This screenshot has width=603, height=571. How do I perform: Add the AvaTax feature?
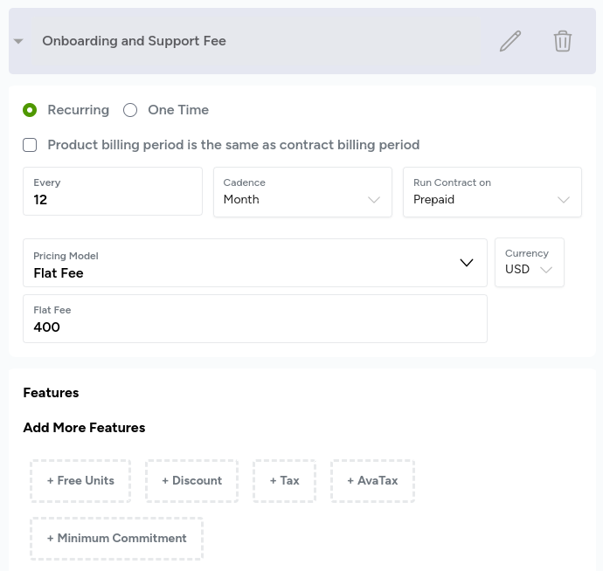(372, 481)
